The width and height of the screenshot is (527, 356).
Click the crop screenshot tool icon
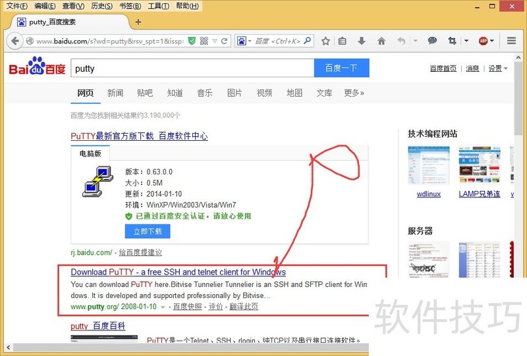click(x=452, y=41)
